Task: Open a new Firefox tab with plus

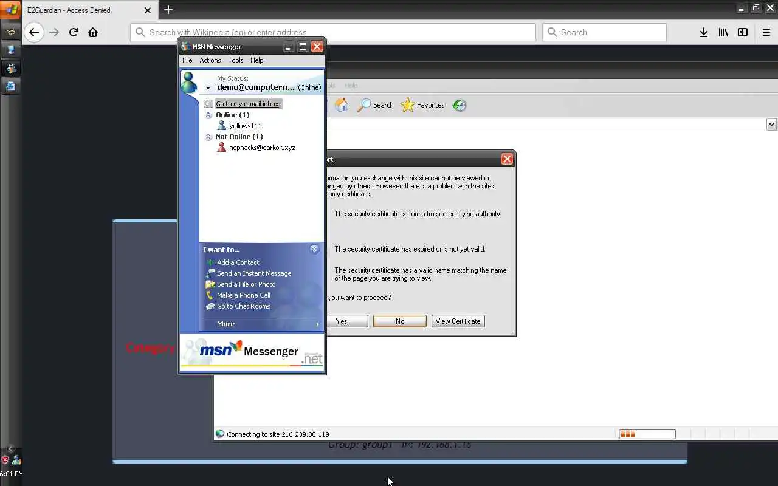Action: [168, 10]
